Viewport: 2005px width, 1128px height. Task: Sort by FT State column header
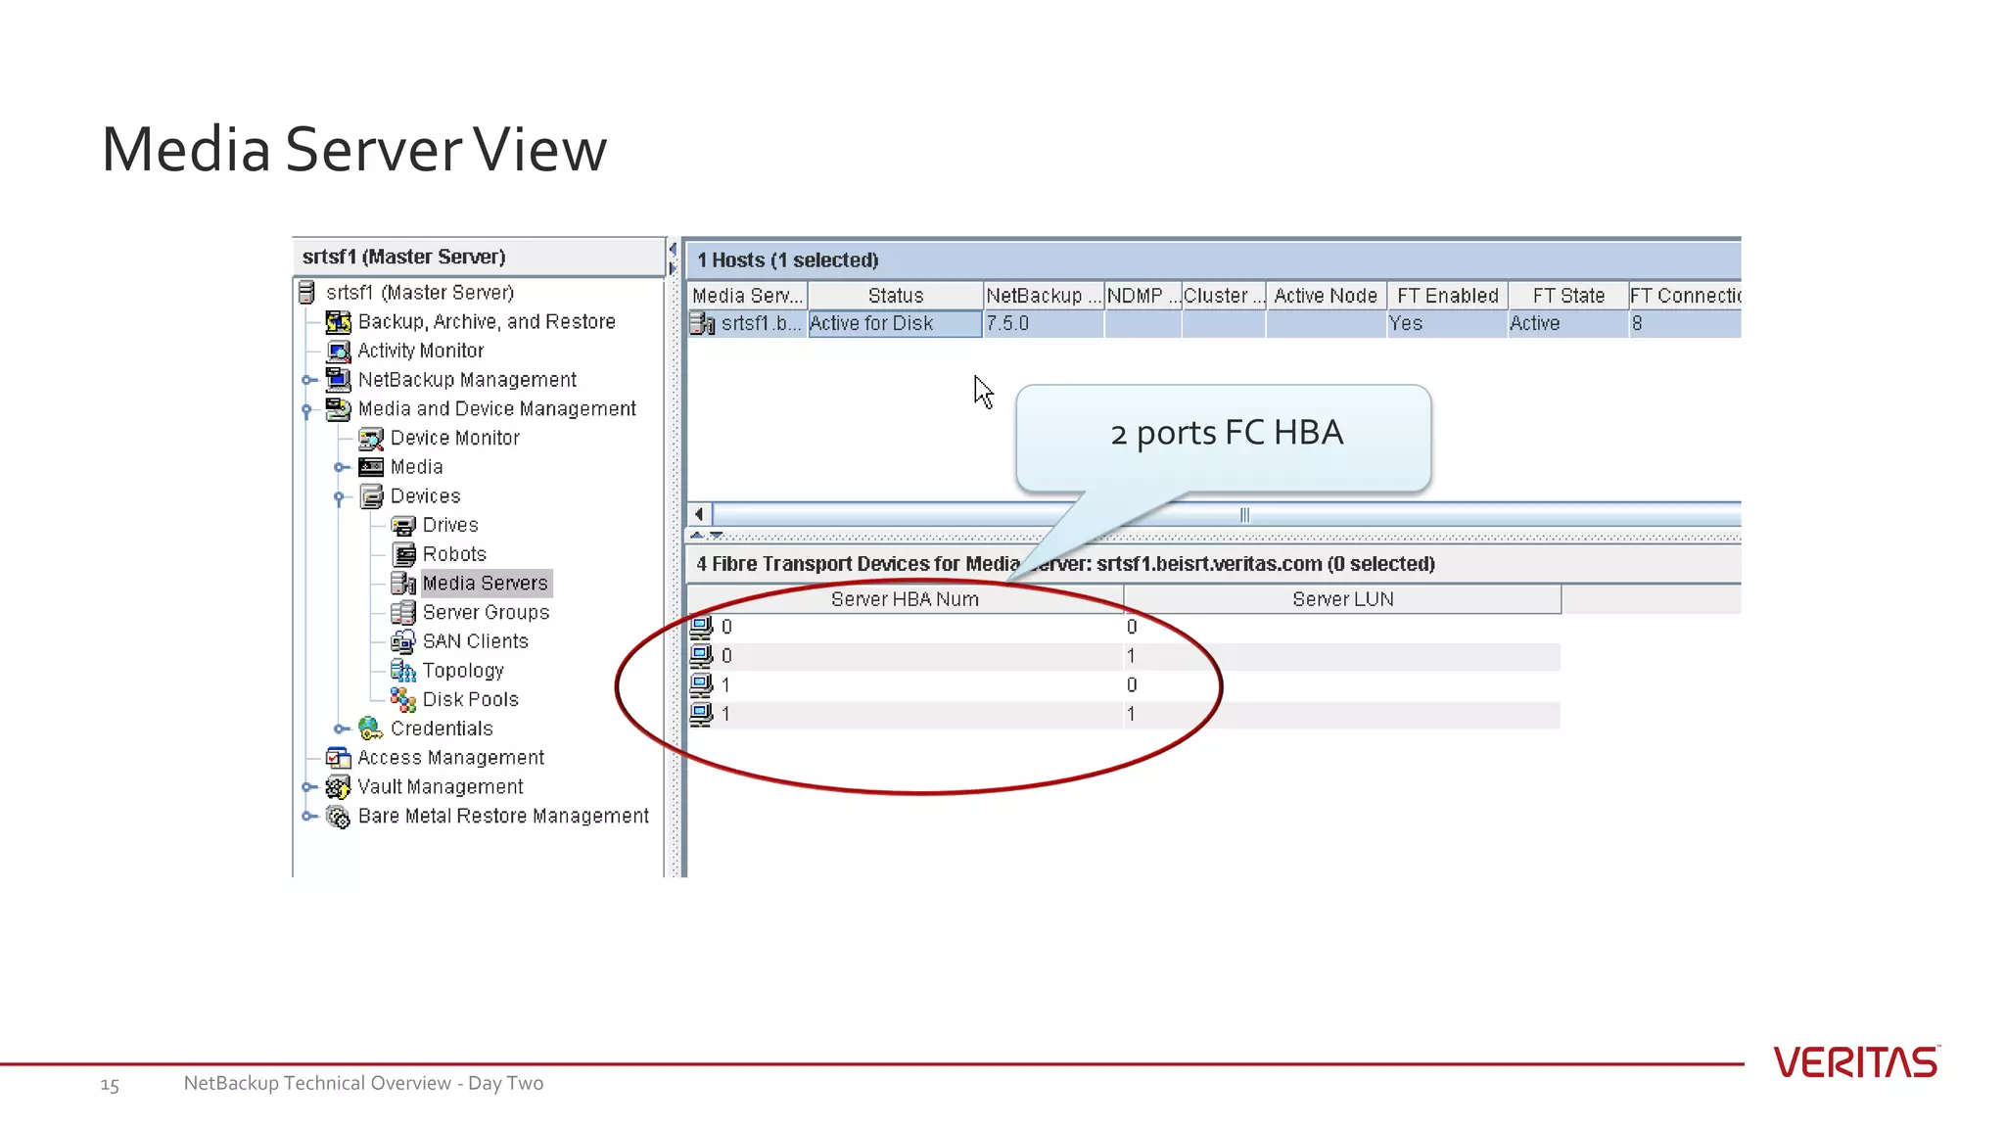tap(1568, 296)
